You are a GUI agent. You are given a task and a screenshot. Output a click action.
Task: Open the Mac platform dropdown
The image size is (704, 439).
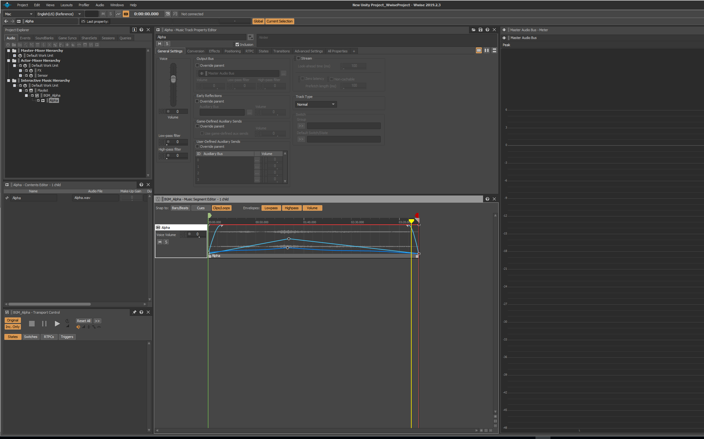(19, 14)
